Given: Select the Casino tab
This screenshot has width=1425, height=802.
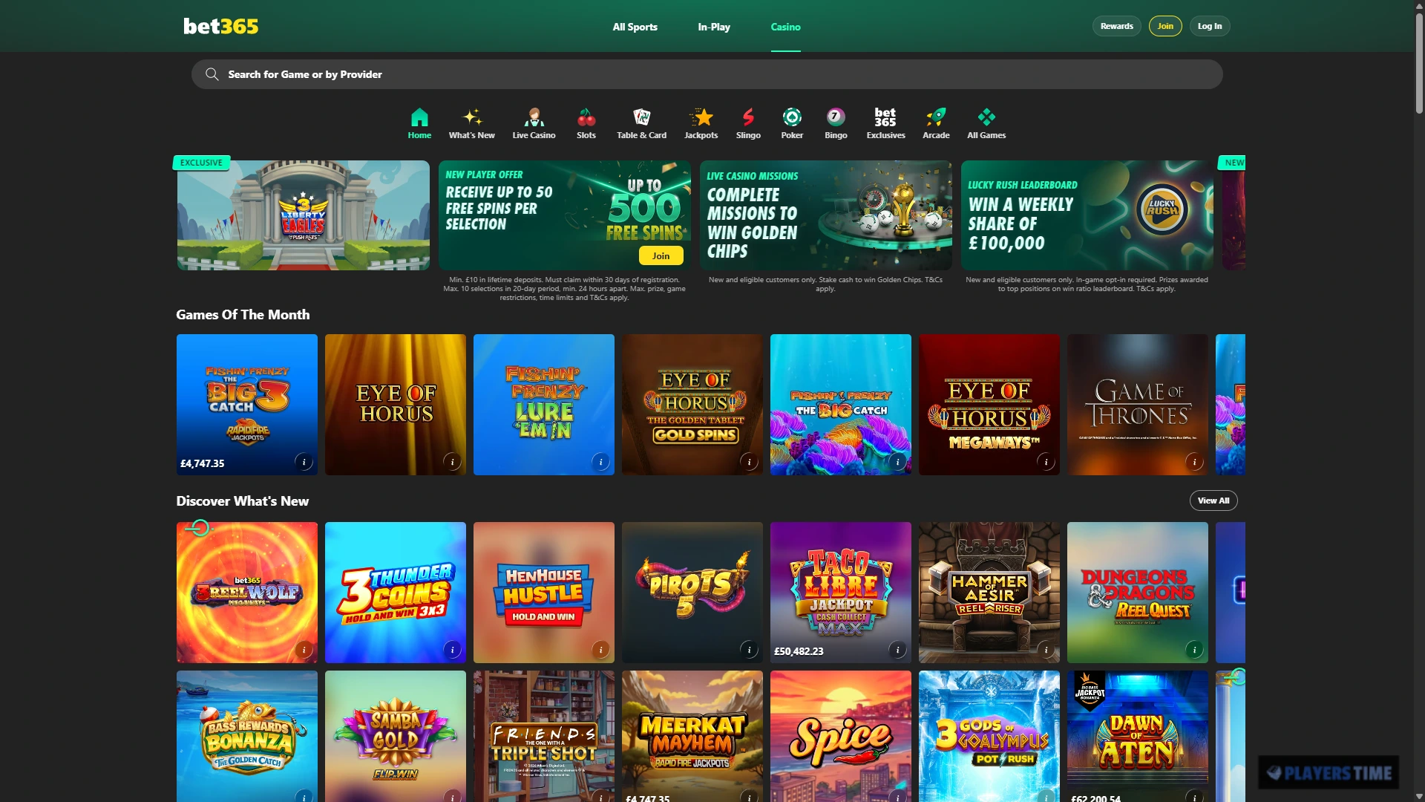Looking at the screenshot, I should [x=785, y=27].
